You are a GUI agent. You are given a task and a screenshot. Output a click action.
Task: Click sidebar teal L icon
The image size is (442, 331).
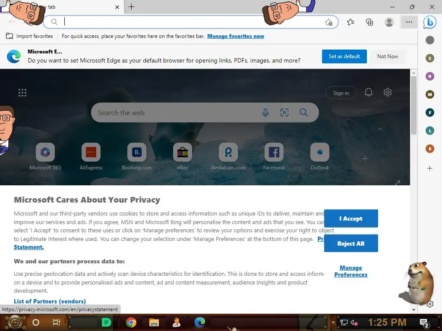[429, 131]
